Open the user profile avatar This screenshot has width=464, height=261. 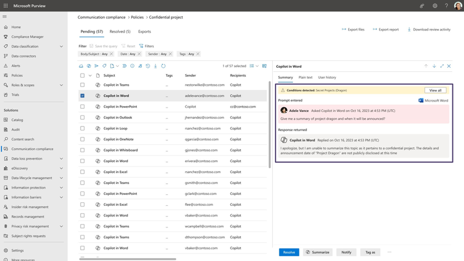(x=458, y=6)
